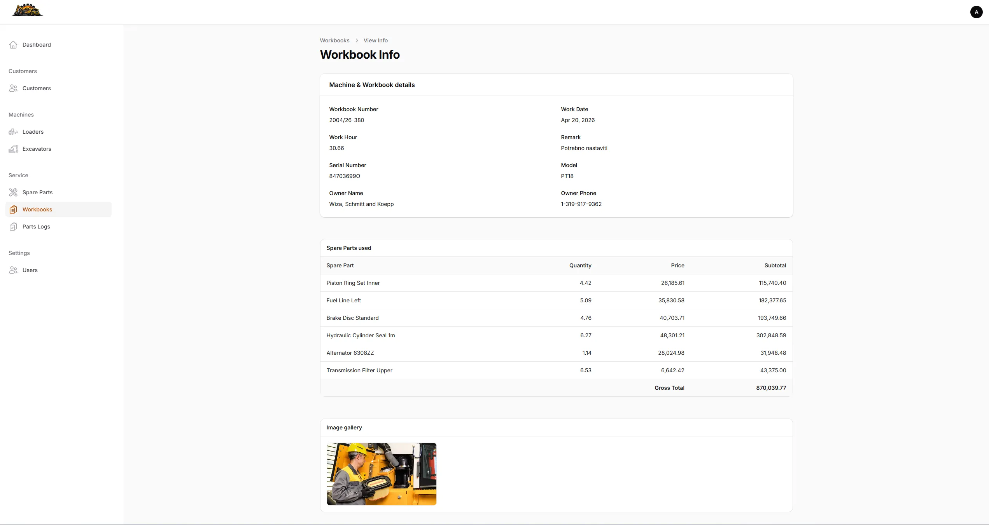Click the Transmission Filter Upper row

556,370
